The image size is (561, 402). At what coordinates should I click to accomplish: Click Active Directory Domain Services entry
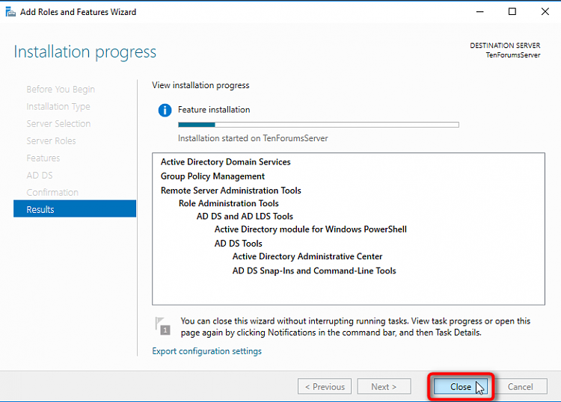(x=225, y=162)
